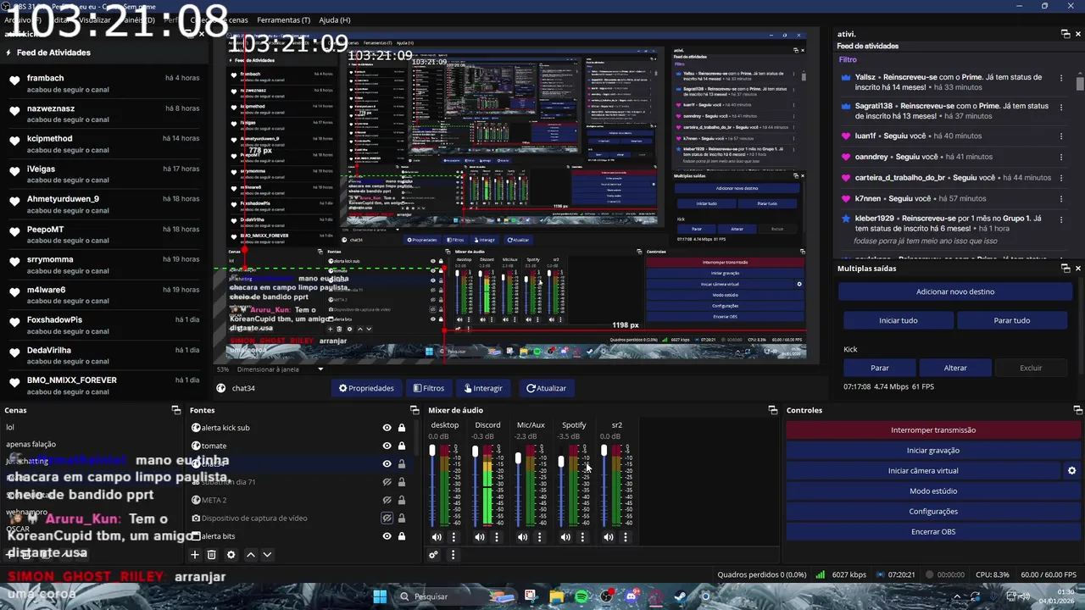Open source properties gear in the Fontes toolbar
The height and width of the screenshot is (610, 1085).
click(231, 555)
